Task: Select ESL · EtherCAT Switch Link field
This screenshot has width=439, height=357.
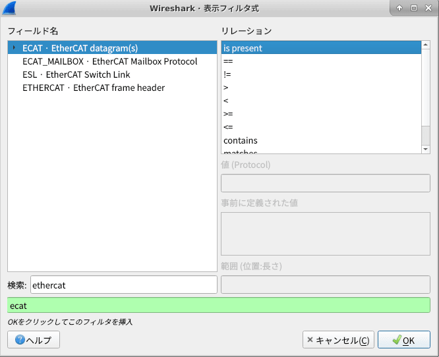Action: pos(112,74)
